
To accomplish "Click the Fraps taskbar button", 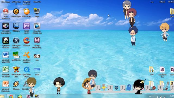I will 37,96.
